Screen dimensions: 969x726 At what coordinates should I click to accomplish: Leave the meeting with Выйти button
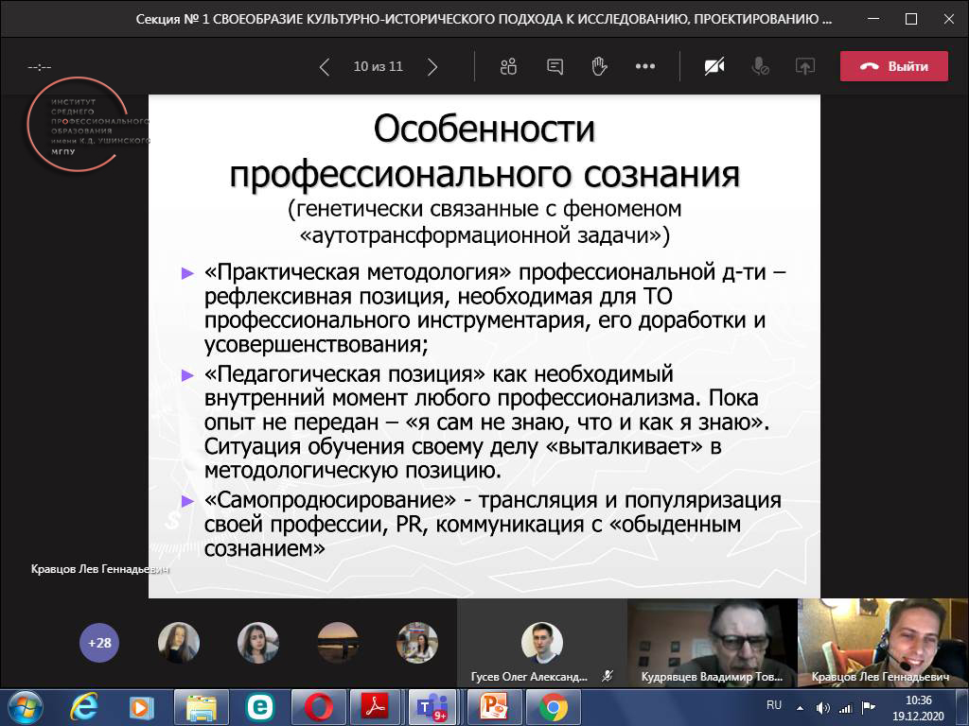[894, 66]
